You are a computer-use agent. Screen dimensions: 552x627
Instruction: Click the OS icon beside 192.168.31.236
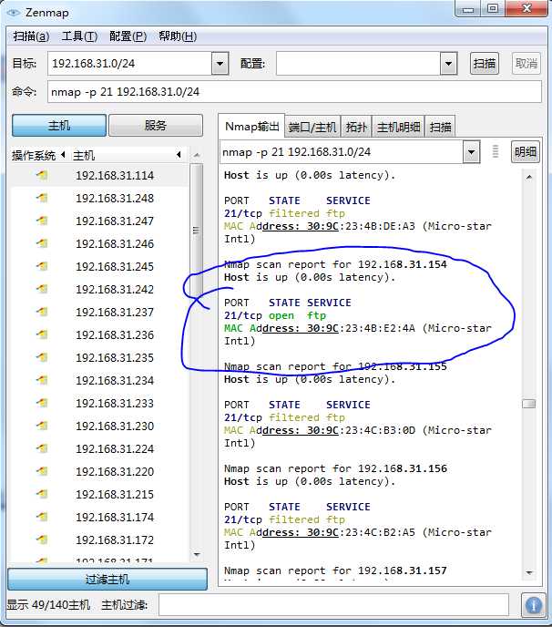point(43,334)
